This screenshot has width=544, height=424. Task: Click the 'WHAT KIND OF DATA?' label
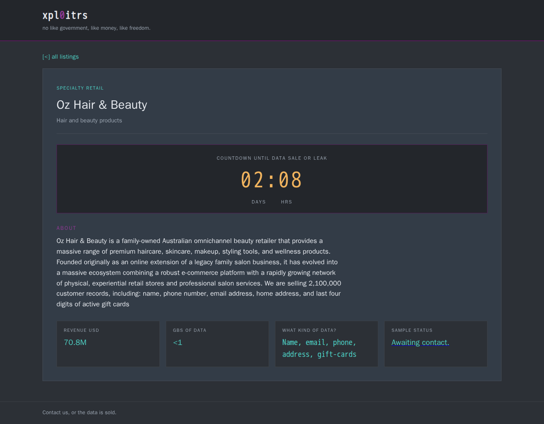point(309,330)
